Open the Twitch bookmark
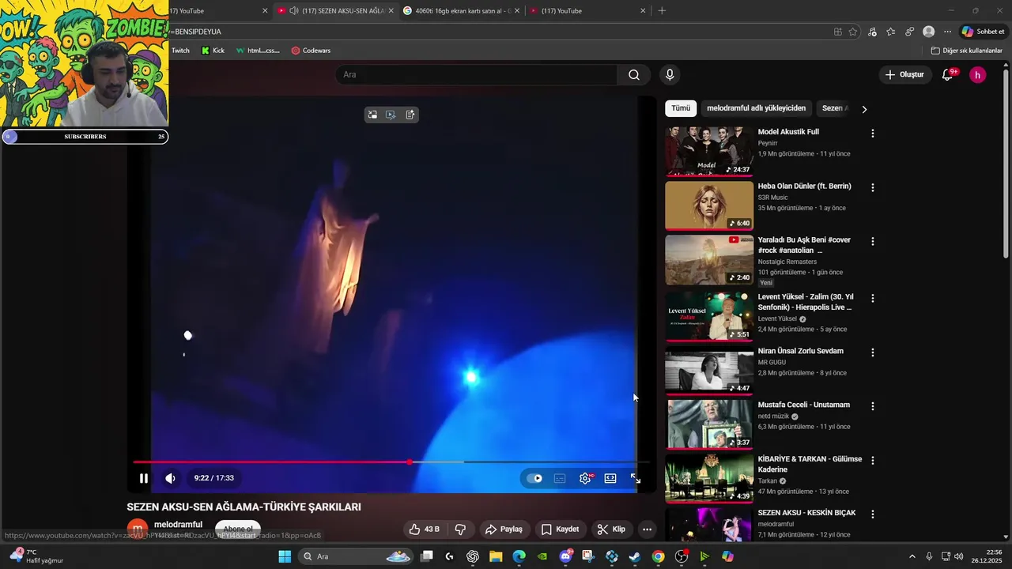The image size is (1012, 569). [180, 51]
